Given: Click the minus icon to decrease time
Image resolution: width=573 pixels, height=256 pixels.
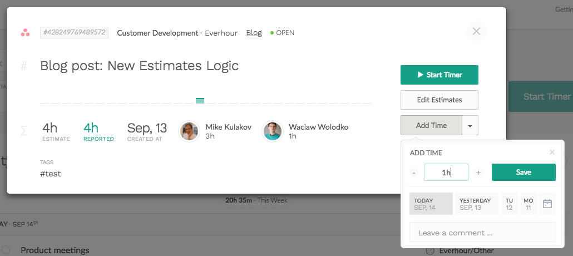Looking at the screenshot, I should (414, 173).
